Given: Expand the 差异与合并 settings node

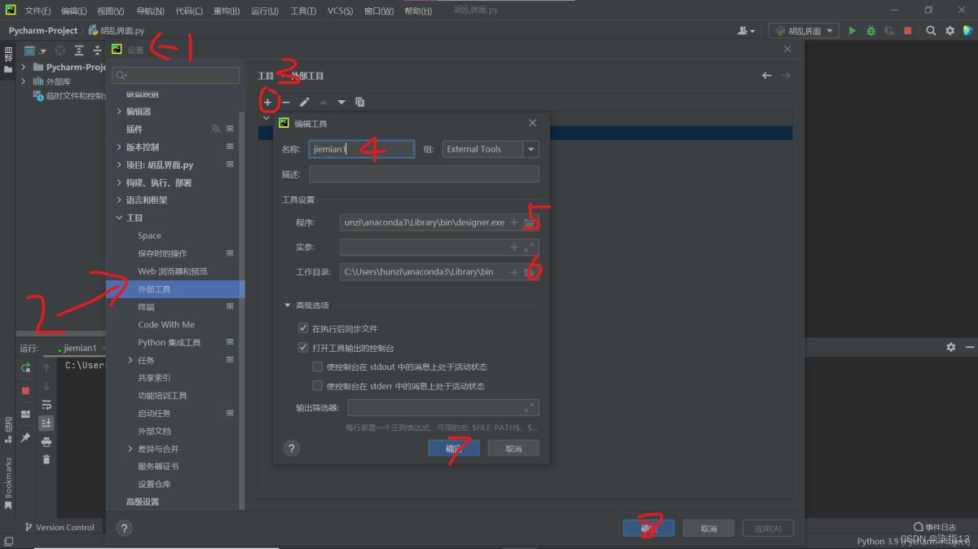Looking at the screenshot, I should coord(130,449).
